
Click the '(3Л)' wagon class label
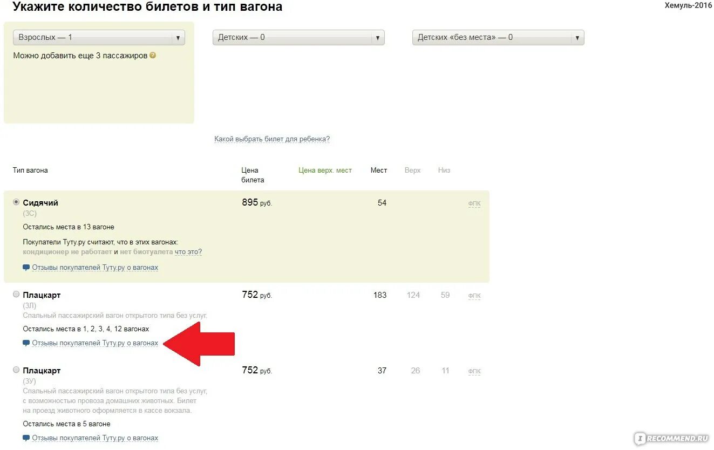[x=30, y=306]
